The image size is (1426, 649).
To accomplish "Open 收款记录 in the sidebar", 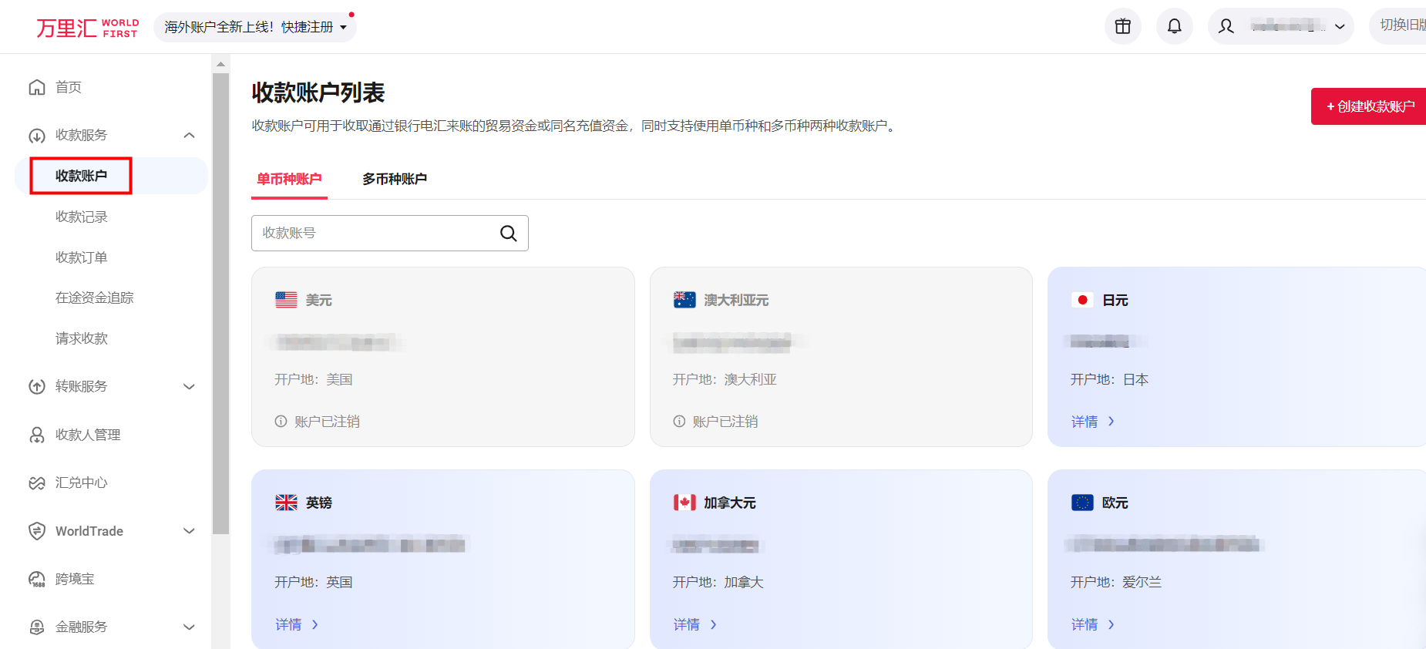I will 81,217.
